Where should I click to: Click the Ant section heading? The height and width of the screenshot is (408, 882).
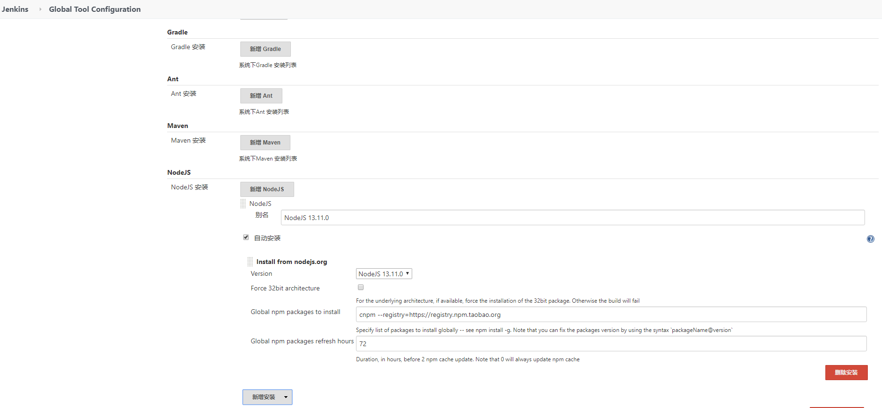(173, 79)
